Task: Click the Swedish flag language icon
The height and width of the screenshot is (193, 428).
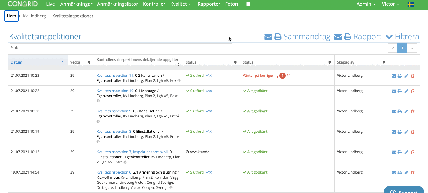Action: pos(411,4)
